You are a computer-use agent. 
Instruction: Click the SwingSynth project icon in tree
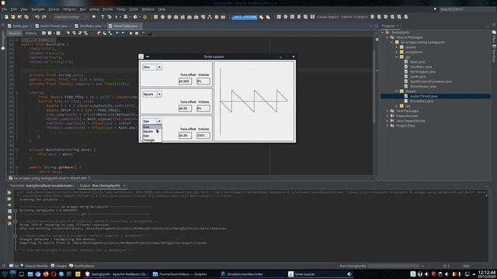[x=388, y=33]
